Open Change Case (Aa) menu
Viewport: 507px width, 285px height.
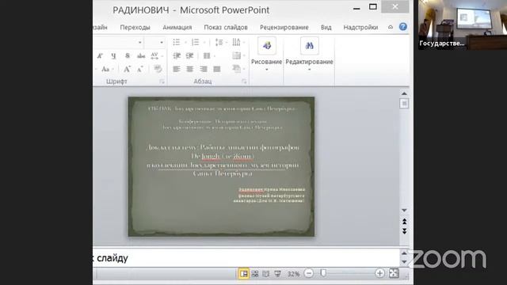[105, 69]
